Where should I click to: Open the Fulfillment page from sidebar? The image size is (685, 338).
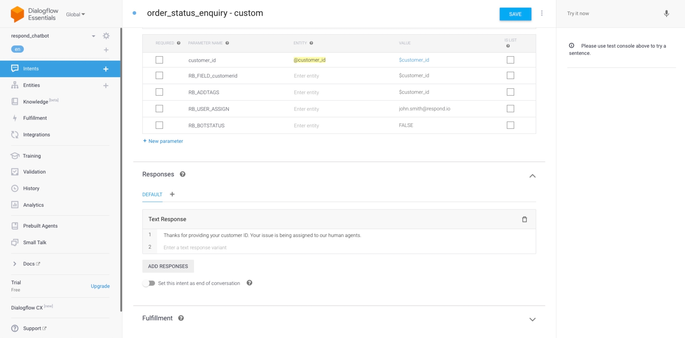35,118
